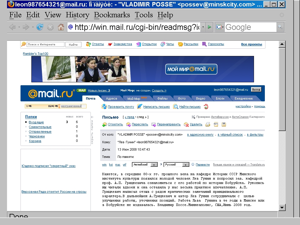
Task: Open the Входящие inbox folder
Action: (x=36, y=122)
